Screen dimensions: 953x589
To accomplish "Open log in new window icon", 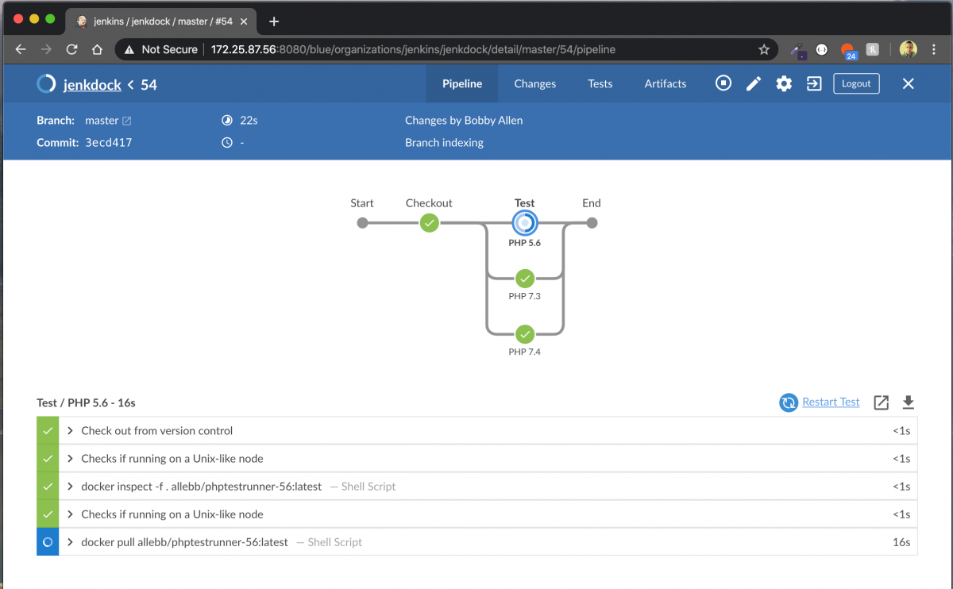I will click(x=881, y=402).
